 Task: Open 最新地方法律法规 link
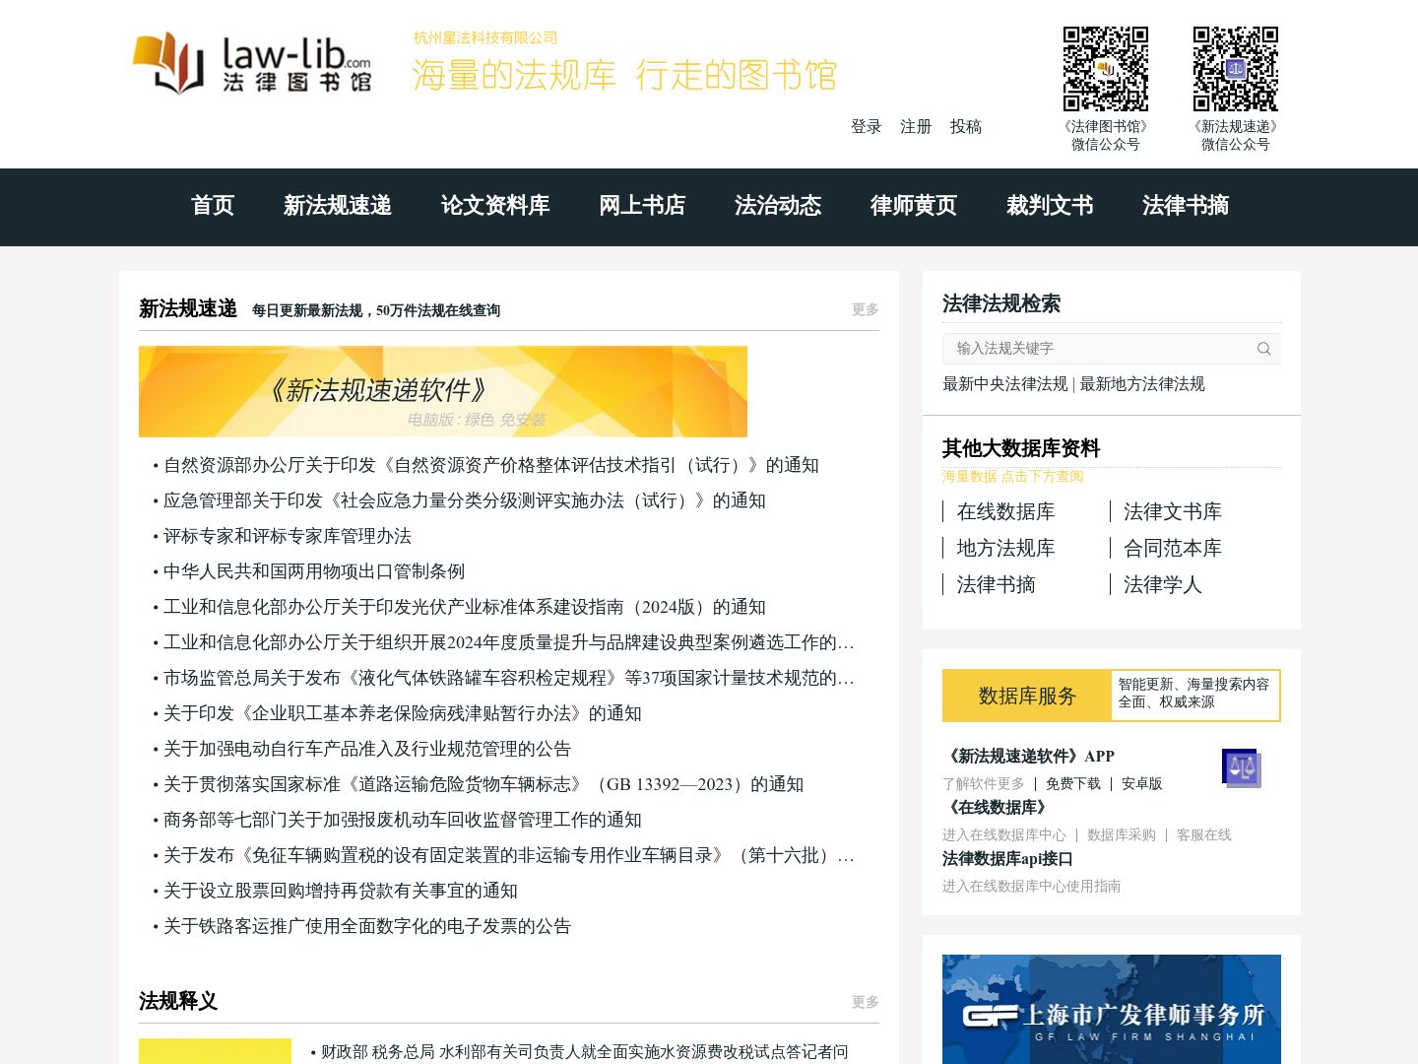pos(1142,384)
